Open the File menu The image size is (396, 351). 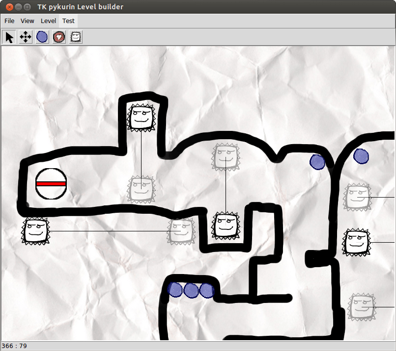coord(9,21)
